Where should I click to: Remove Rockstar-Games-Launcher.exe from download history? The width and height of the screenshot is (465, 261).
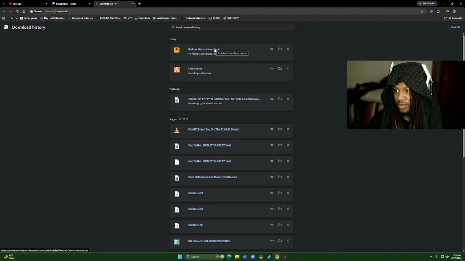click(x=288, y=49)
